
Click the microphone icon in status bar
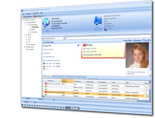point(30,105)
